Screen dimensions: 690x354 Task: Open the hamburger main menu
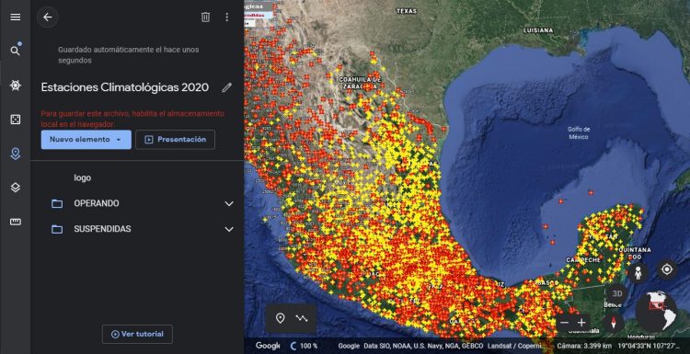[x=16, y=17]
